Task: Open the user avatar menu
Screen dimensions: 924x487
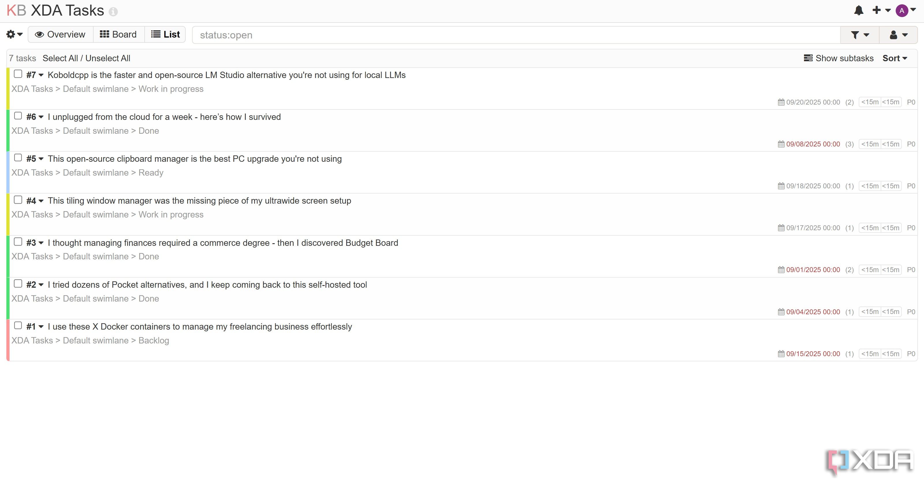Action: point(906,10)
